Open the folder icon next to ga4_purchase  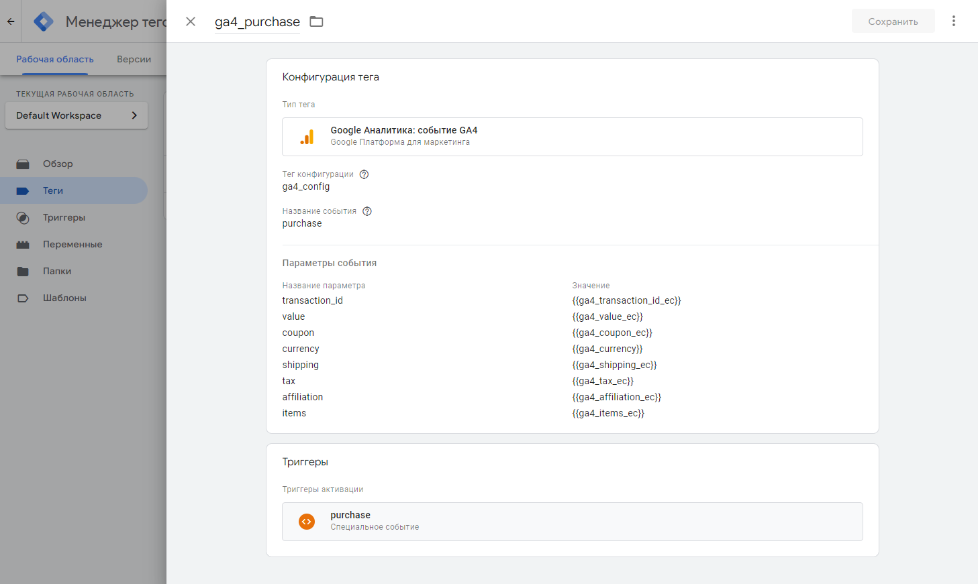(316, 21)
